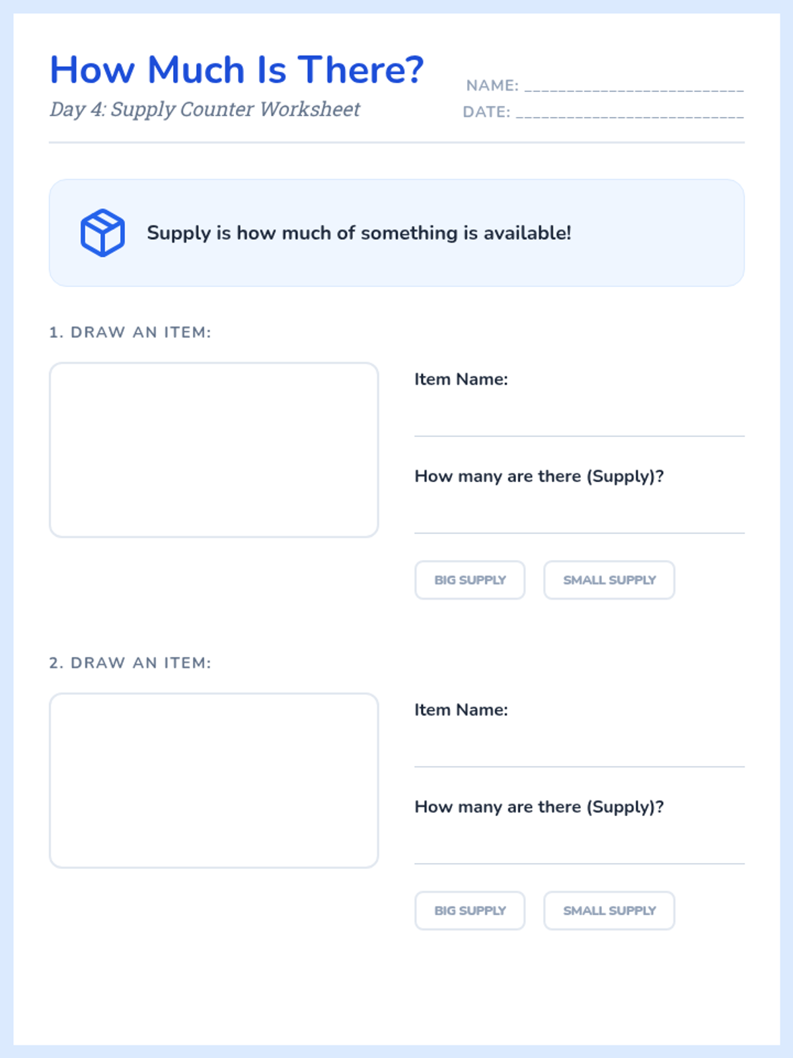Select BIG SUPPLY for item 1

coord(470,580)
